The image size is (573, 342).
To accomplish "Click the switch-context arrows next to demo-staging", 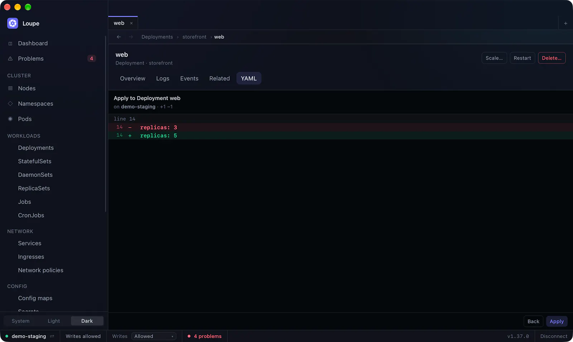I will pos(52,336).
